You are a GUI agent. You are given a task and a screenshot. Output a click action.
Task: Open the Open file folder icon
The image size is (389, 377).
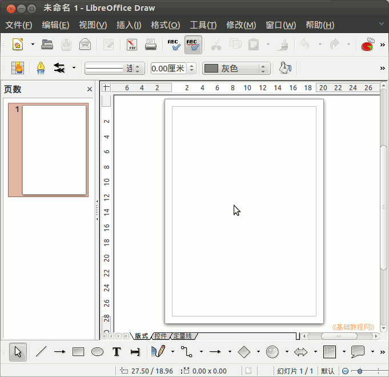[47, 45]
